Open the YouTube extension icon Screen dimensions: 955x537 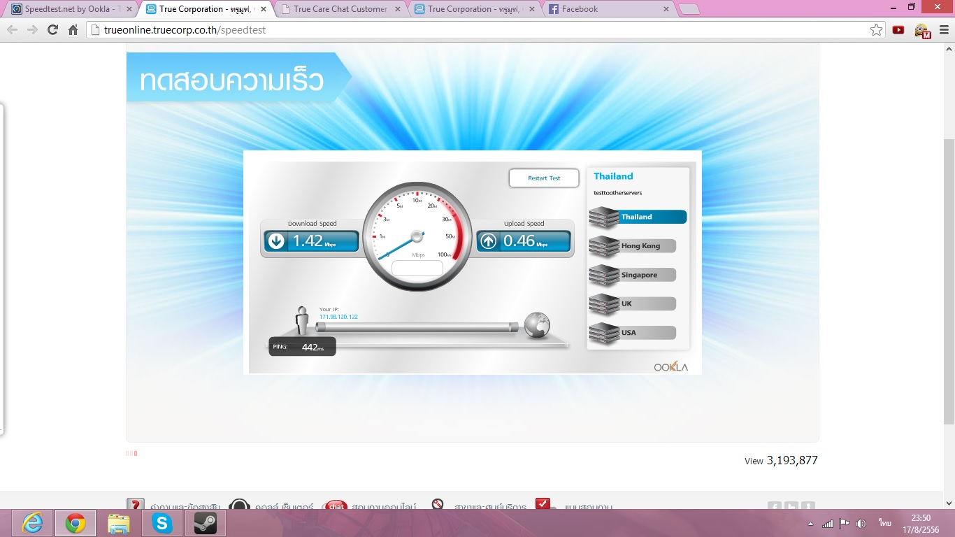pyautogui.click(x=898, y=30)
